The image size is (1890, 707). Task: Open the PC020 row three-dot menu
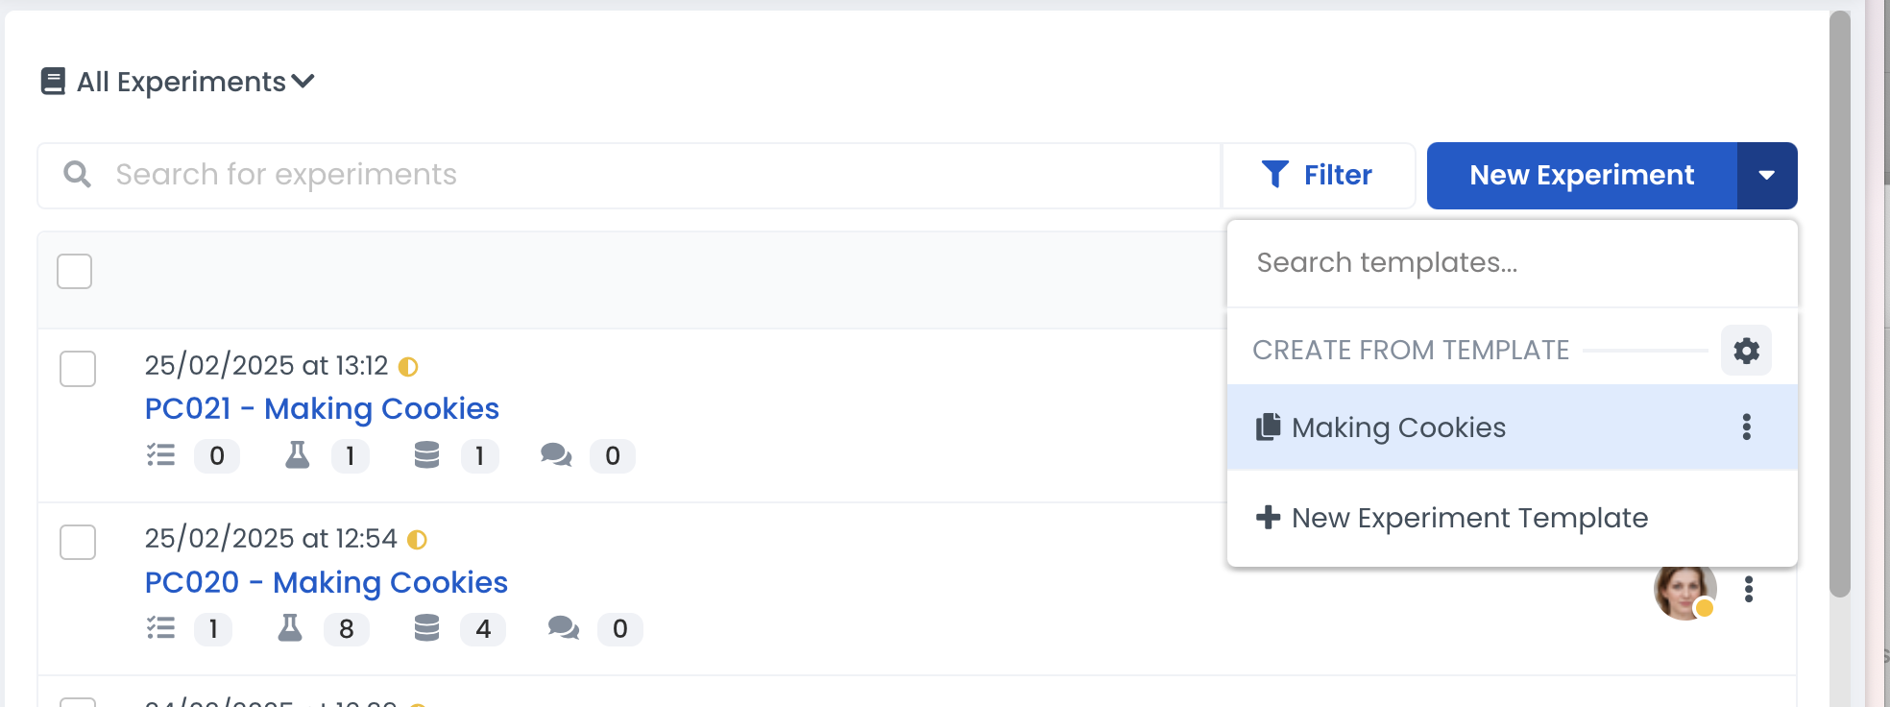1749,589
